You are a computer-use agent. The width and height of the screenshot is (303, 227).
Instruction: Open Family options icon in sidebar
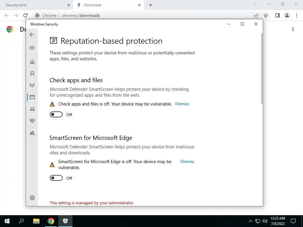(x=32, y=133)
